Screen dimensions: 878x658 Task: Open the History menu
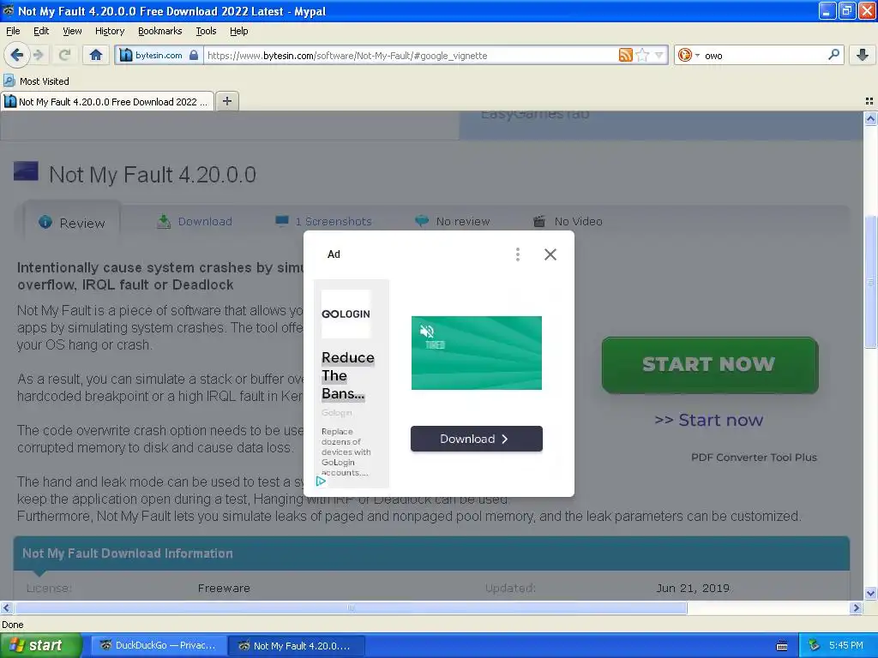pyautogui.click(x=109, y=31)
